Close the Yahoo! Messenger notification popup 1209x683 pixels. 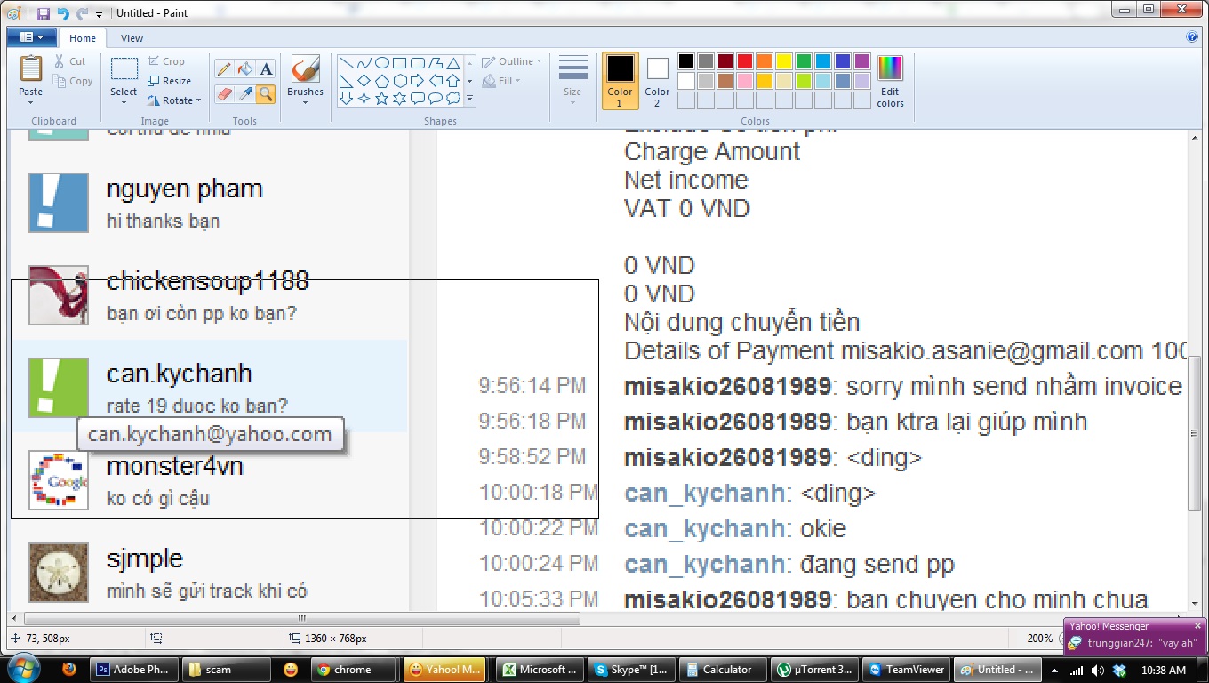(x=1197, y=626)
